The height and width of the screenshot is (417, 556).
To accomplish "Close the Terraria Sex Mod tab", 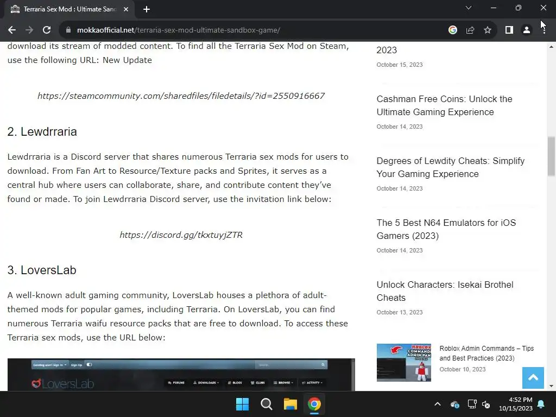I will coord(126,9).
